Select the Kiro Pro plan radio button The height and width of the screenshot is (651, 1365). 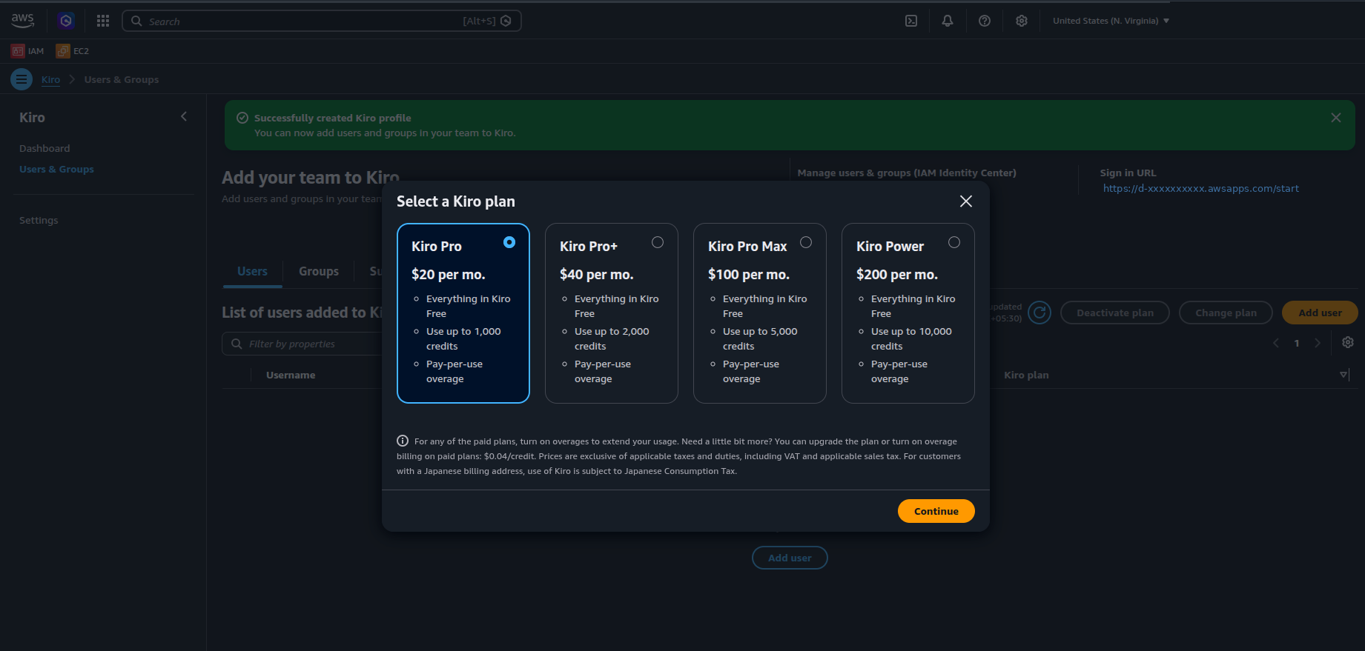509,242
